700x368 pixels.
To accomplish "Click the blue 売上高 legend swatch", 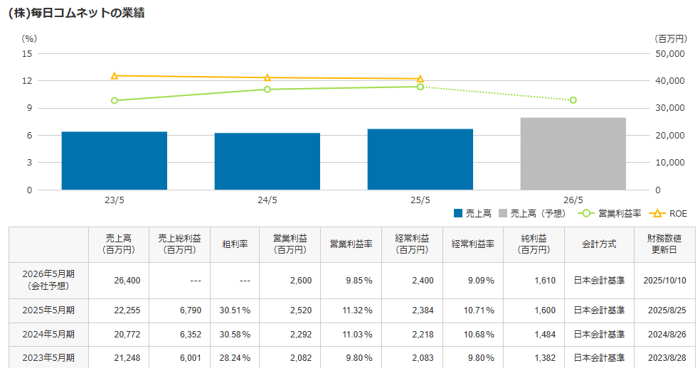I will tap(458, 213).
